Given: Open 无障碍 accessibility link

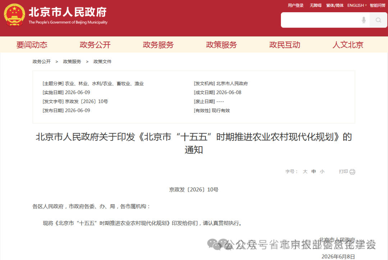Looking at the screenshot, I should 315,5.
